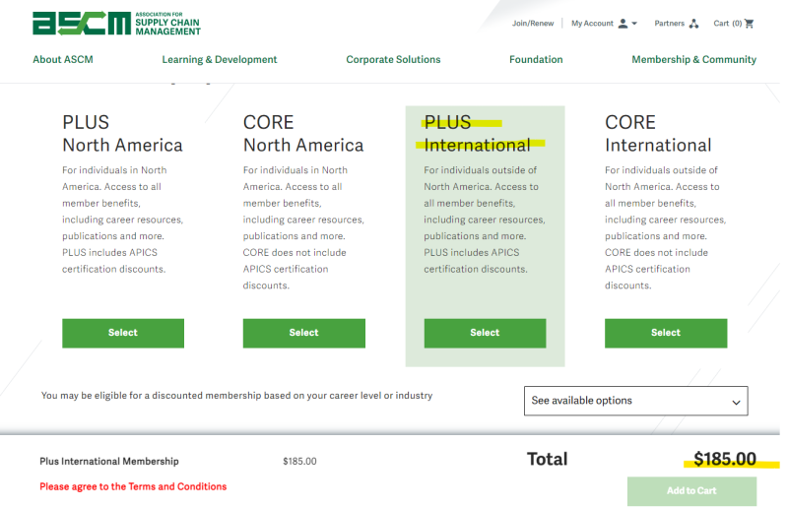This screenshot has width=788, height=508.
Task: Select the CORE International plan
Action: (666, 333)
